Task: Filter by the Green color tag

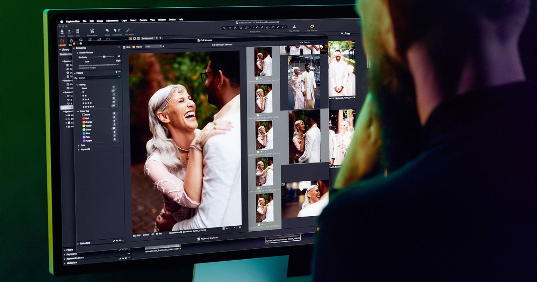Action: pos(88,129)
